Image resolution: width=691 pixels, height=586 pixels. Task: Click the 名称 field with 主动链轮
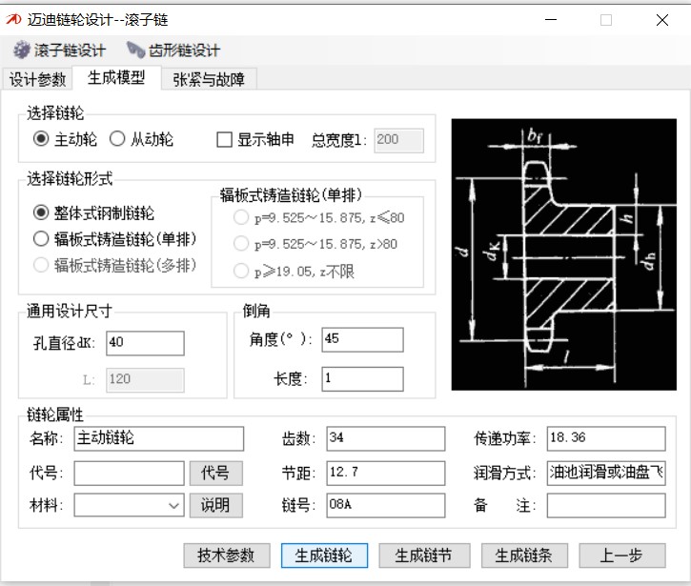158,438
